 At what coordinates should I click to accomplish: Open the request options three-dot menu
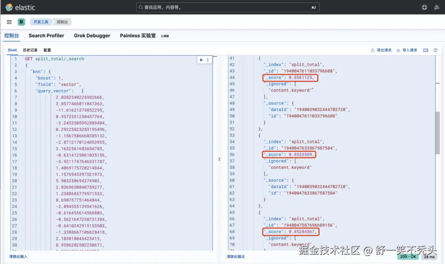[x=208, y=60]
